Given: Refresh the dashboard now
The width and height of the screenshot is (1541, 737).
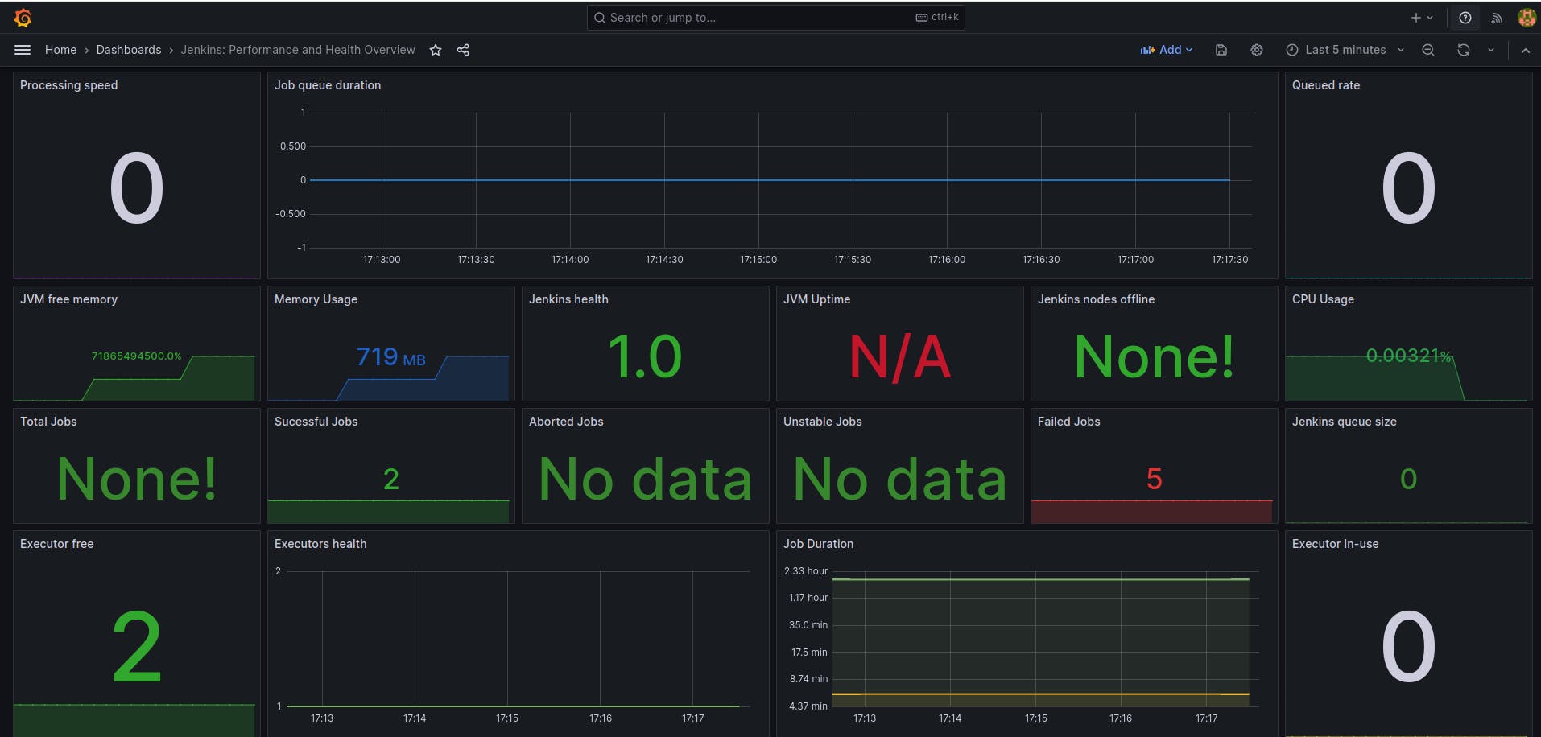Looking at the screenshot, I should click(1464, 50).
